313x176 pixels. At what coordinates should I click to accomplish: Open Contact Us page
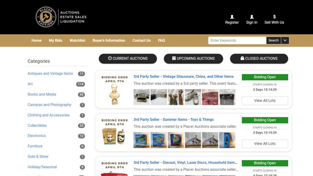click(x=142, y=40)
